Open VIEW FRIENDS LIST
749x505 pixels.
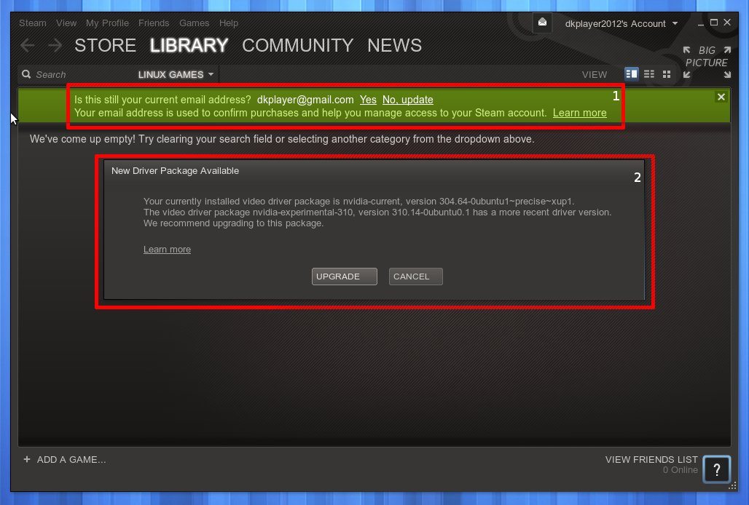click(651, 460)
